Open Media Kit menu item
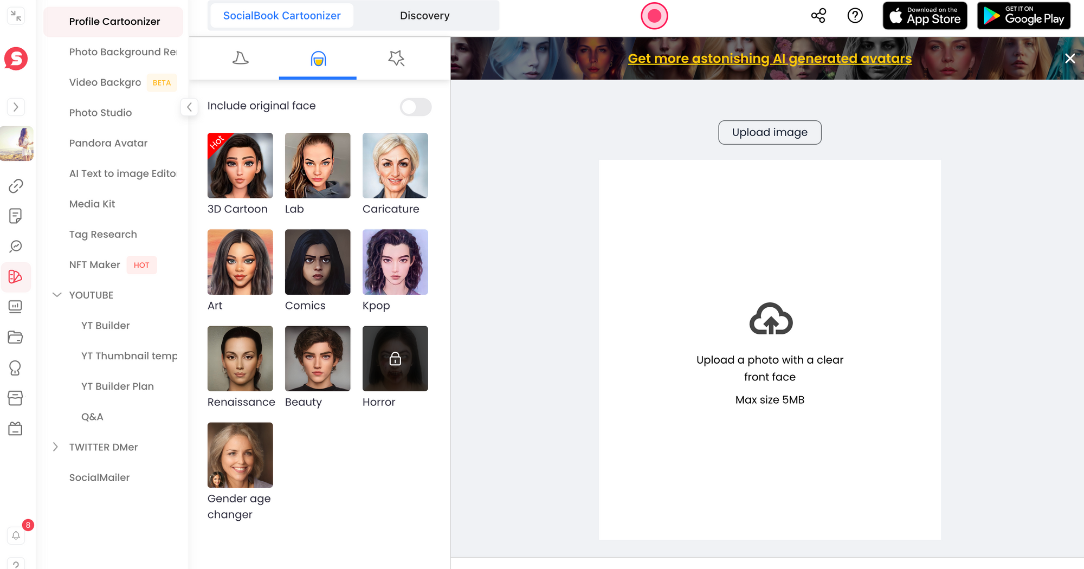Image resolution: width=1084 pixels, height=569 pixels. [x=92, y=204]
